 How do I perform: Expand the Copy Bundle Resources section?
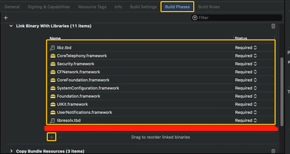click(x=11, y=151)
